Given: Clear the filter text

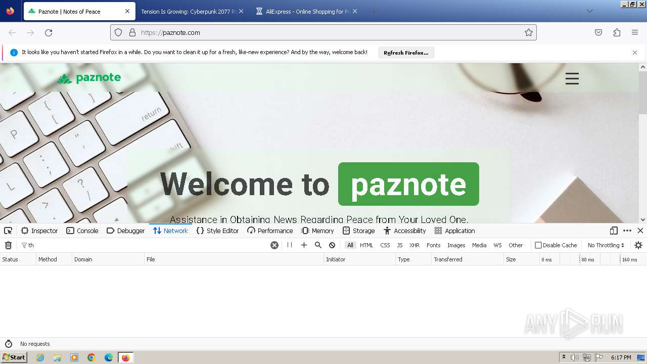Looking at the screenshot, I should pos(274,245).
